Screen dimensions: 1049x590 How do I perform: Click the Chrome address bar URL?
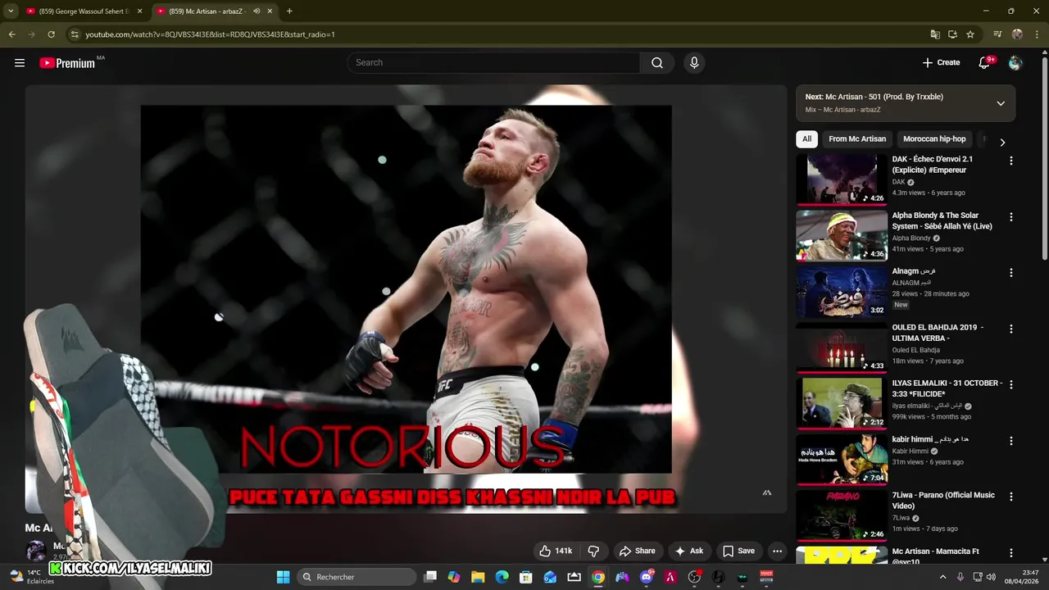point(210,34)
